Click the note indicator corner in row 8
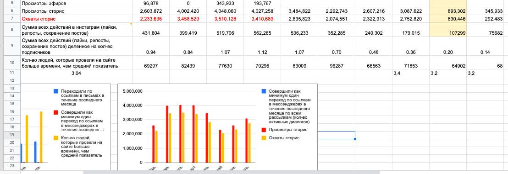The width and height of the screenshot is (508, 174). click(x=131, y=24)
